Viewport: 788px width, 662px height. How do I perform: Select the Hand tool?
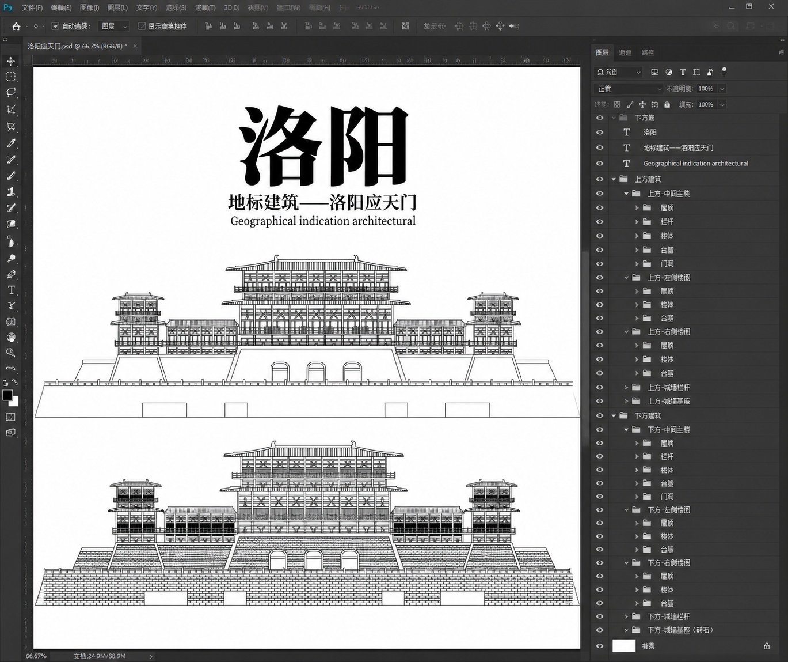(11, 338)
